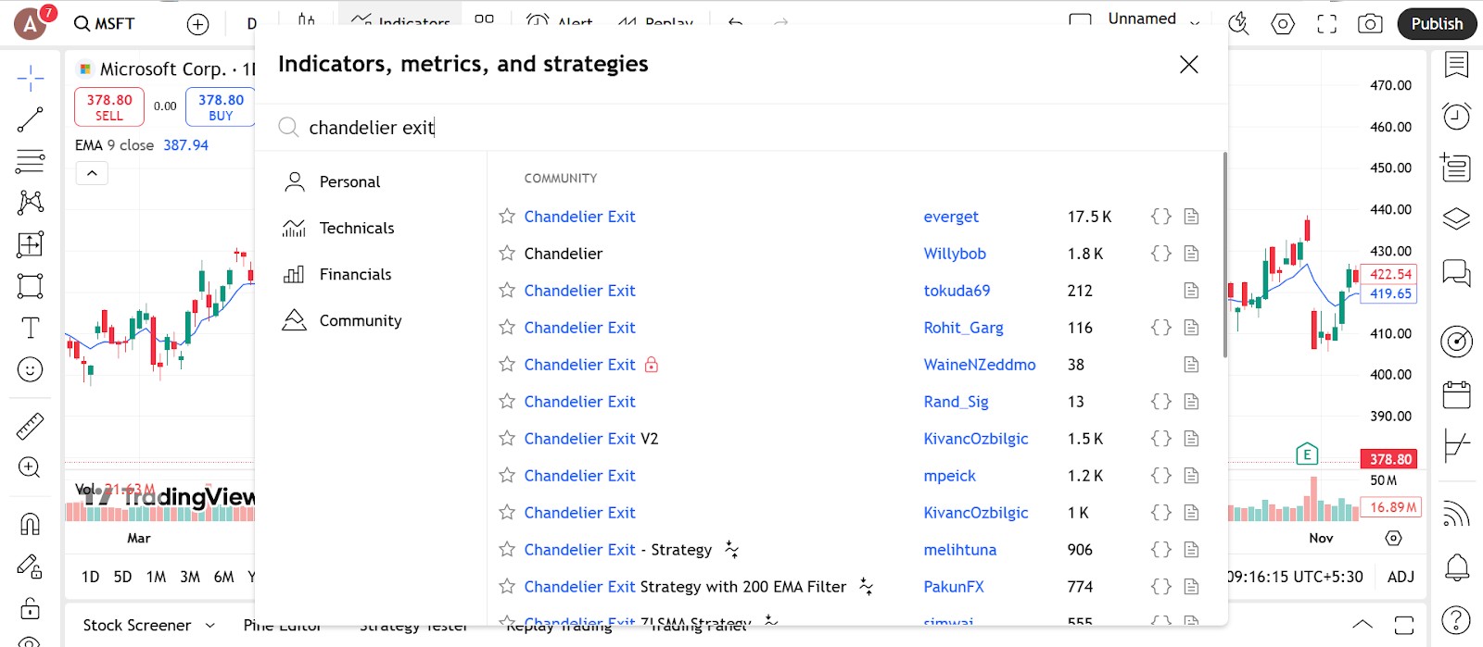The image size is (1483, 647).
Task: Take a chart snapshot with camera icon
Action: pyautogui.click(x=1370, y=24)
